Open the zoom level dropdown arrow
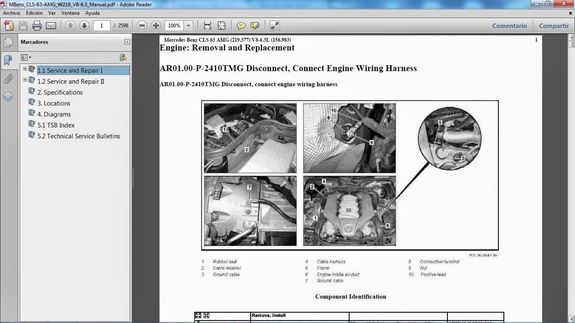This screenshot has height=323, width=575. pyautogui.click(x=189, y=26)
